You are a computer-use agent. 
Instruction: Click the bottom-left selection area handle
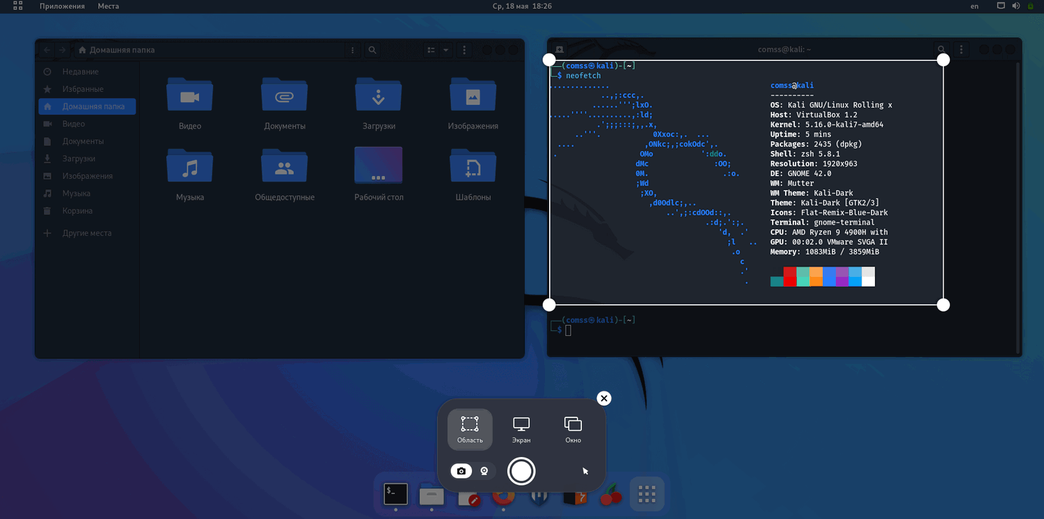click(549, 305)
